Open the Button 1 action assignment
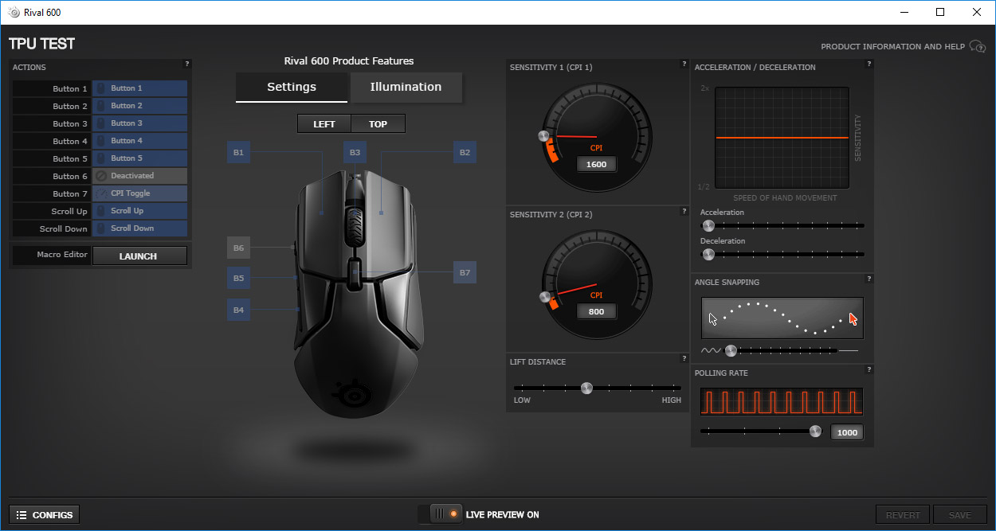Viewport: 996px width, 531px height. point(139,88)
